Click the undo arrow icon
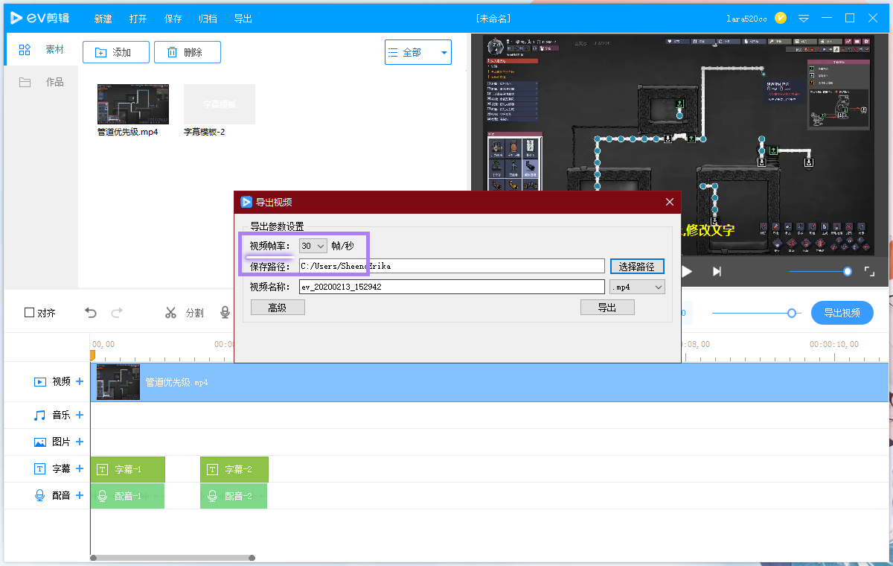This screenshot has height=566, width=893. pos(91,313)
